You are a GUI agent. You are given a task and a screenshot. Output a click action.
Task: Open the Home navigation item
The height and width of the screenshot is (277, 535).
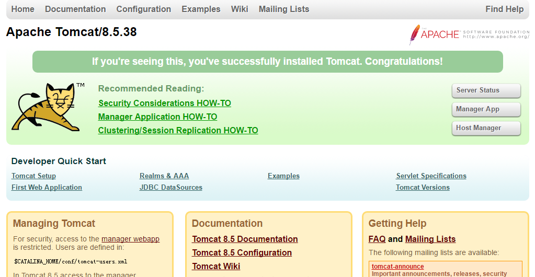coord(22,9)
